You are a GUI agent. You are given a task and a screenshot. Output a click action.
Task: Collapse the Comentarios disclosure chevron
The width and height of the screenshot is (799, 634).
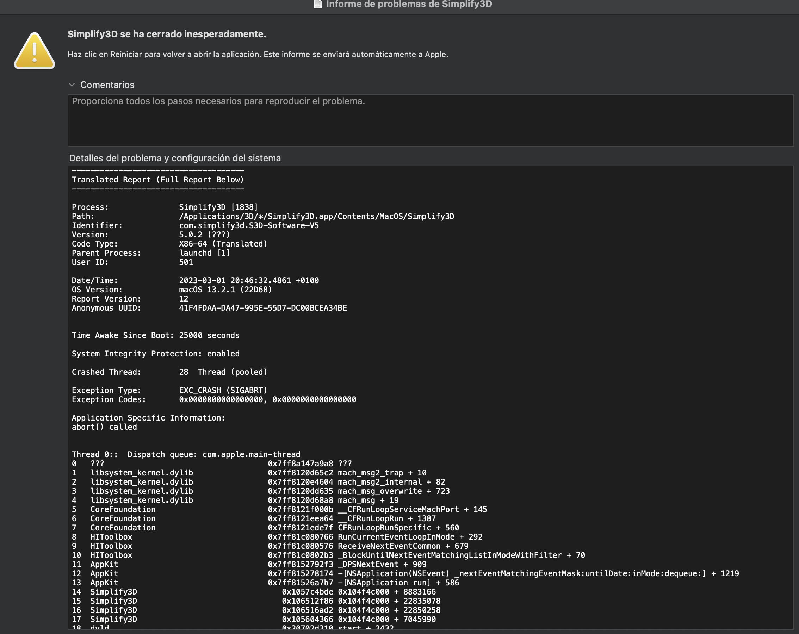(72, 85)
